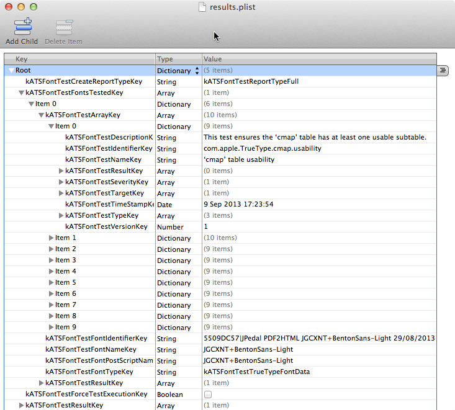Click the value kATSFontTestReportTypeFull
This screenshot has width=455, height=410.
(x=251, y=82)
